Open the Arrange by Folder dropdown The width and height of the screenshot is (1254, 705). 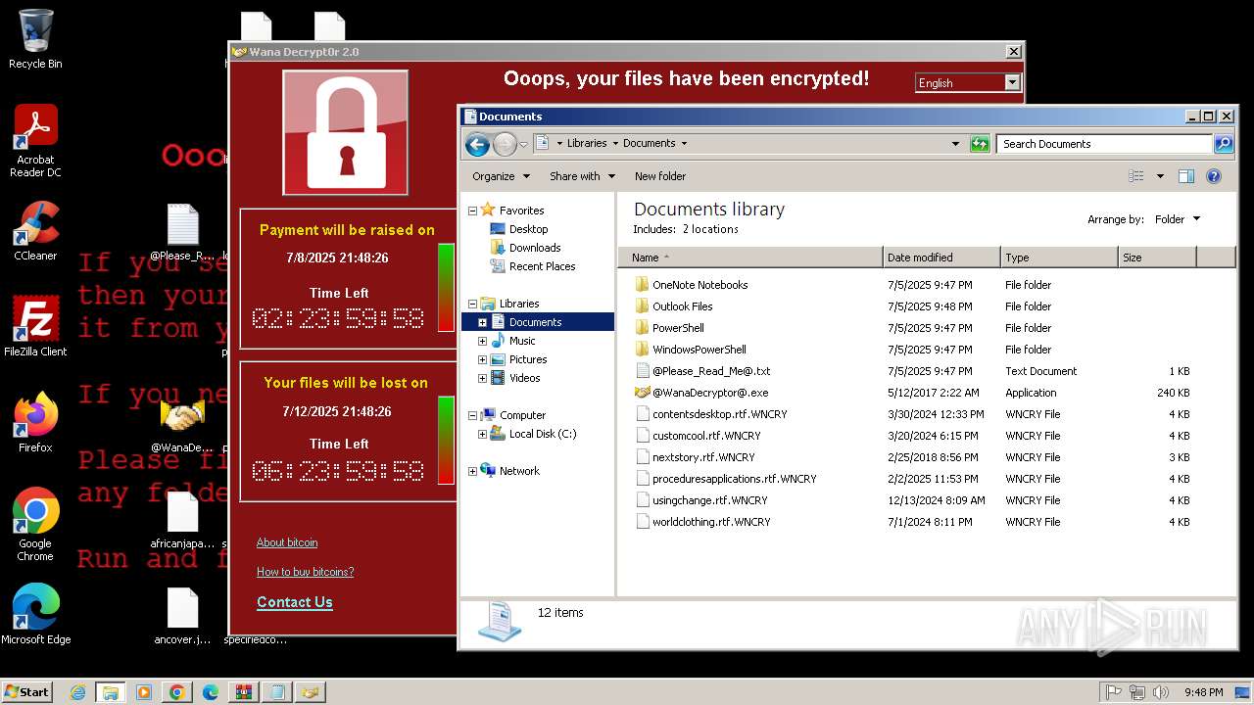1178,219
